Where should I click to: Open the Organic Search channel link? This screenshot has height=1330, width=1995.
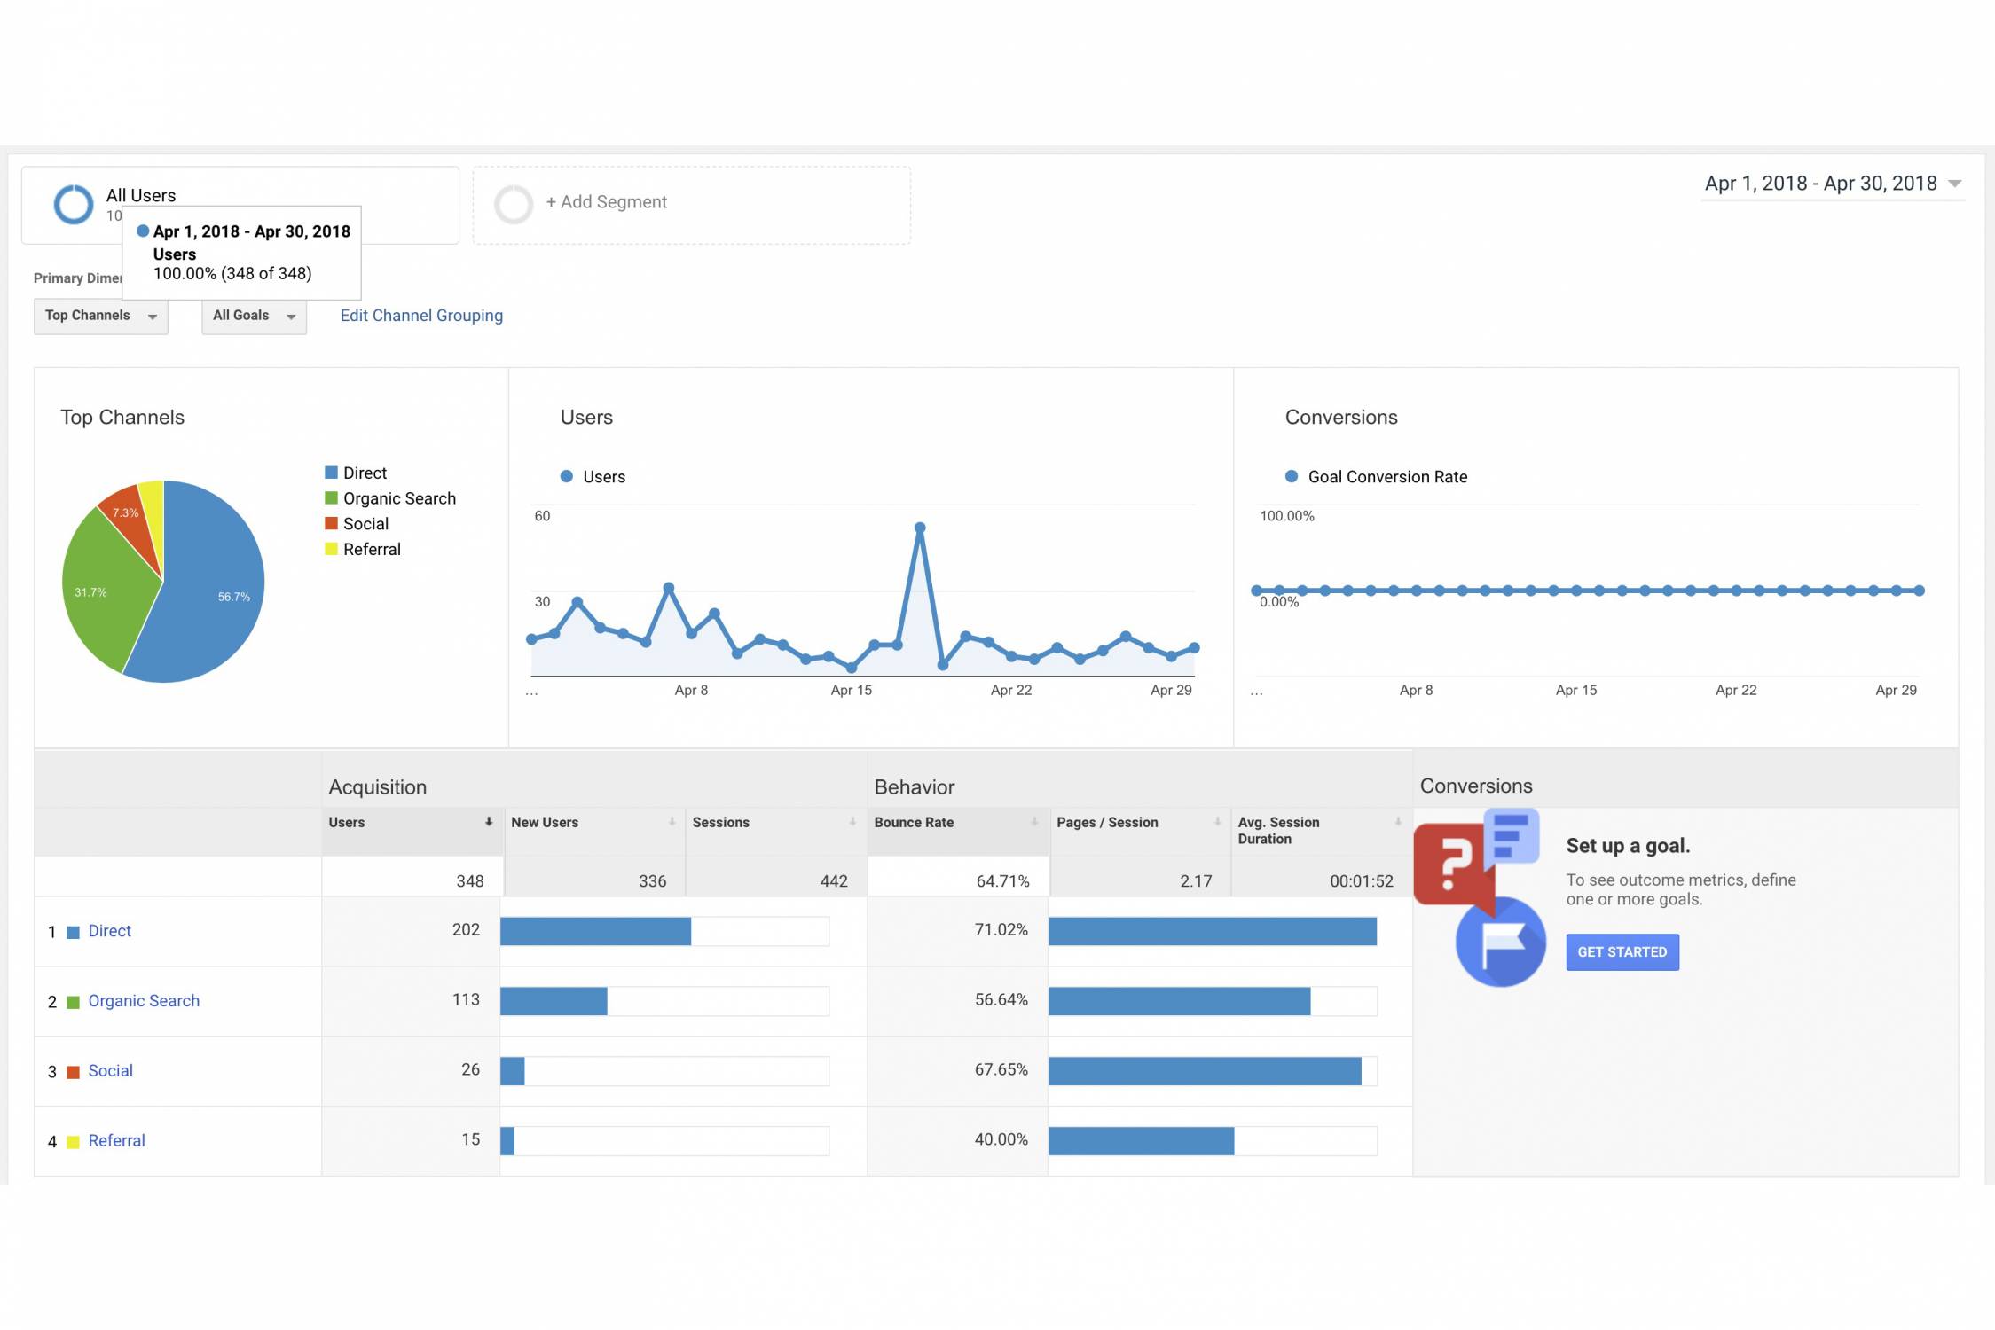[x=144, y=1001]
